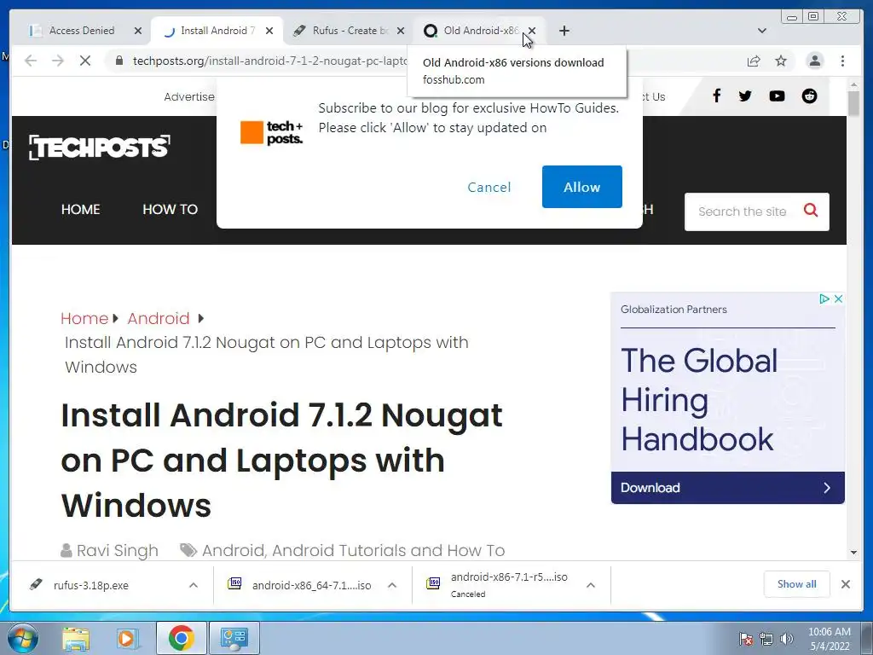Screen dimensions: 873x655
Task: Bookmark this tab with the star
Action: [781, 61]
